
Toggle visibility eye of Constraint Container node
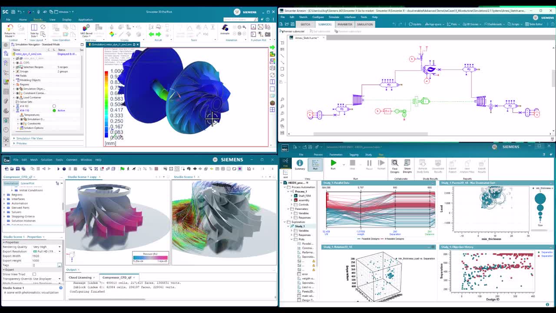(x=17, y=93)
